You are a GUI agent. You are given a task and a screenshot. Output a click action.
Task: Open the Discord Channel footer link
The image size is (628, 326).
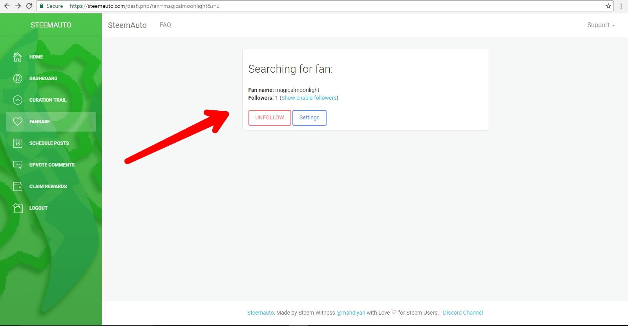463,313
